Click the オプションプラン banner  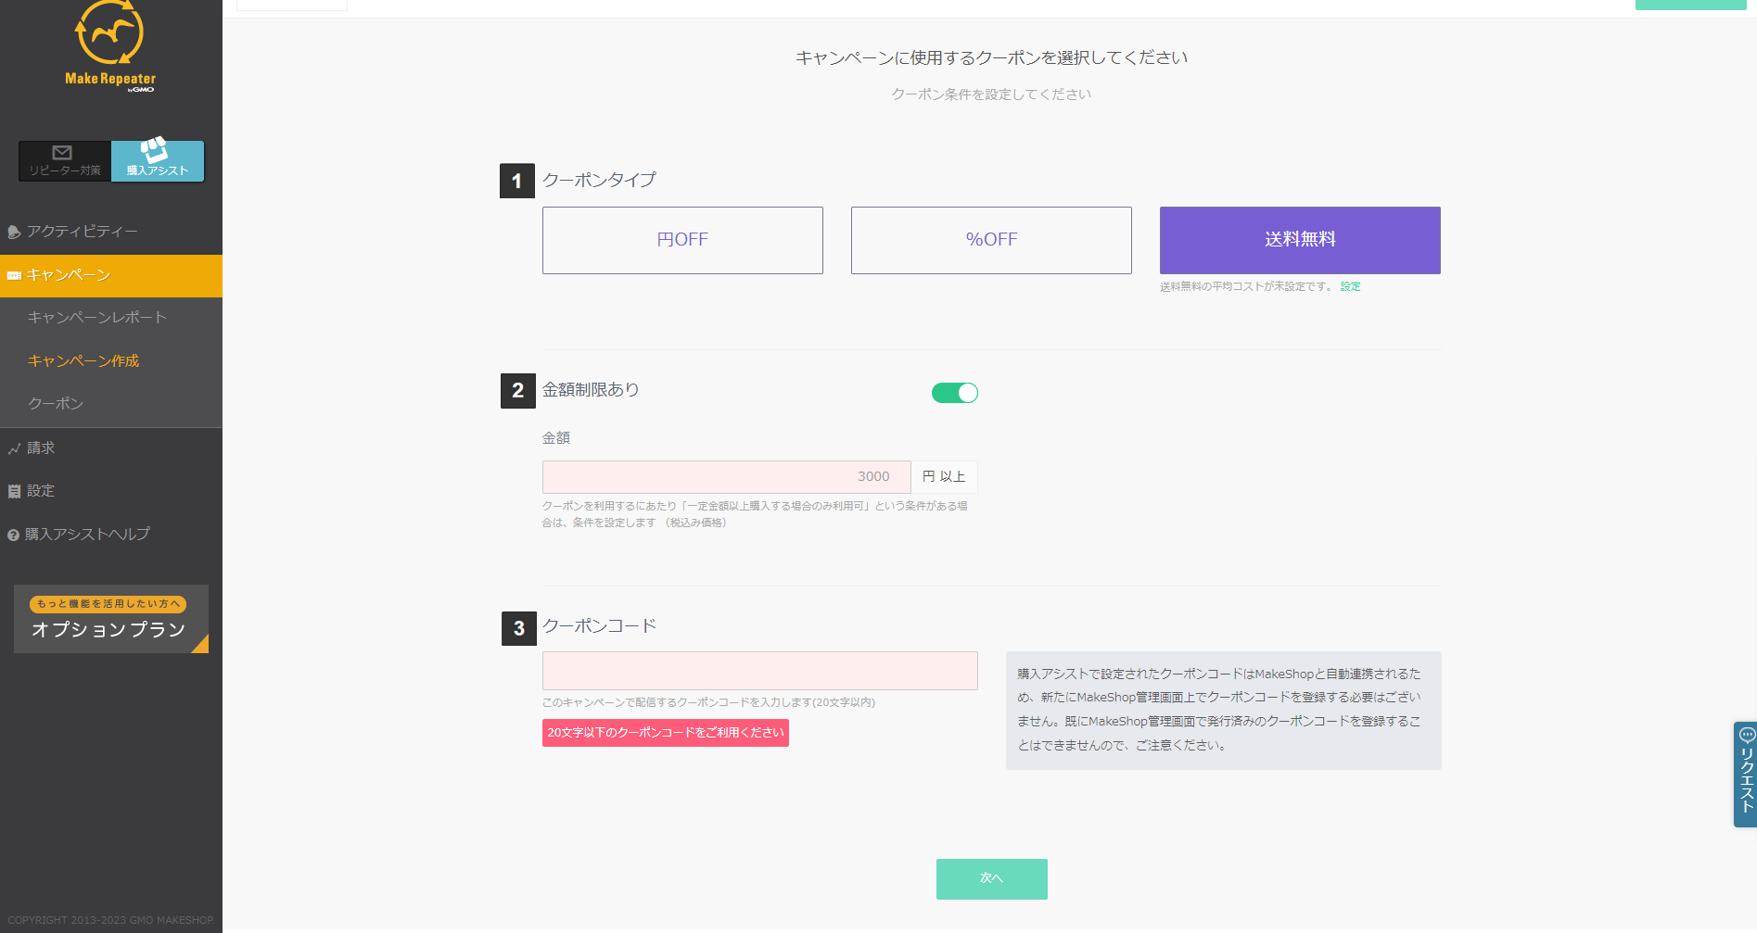[111, 619]
